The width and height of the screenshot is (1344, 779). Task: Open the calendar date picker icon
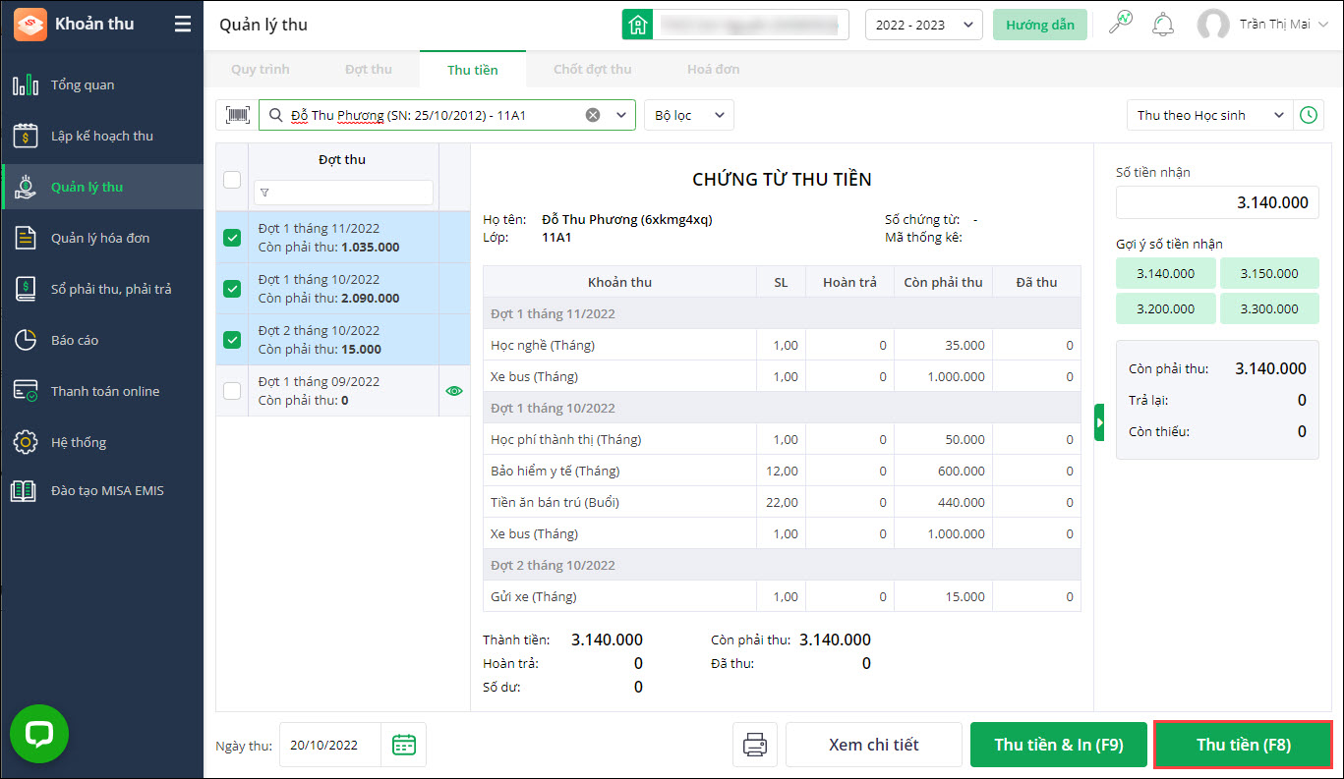coord(404,745)
